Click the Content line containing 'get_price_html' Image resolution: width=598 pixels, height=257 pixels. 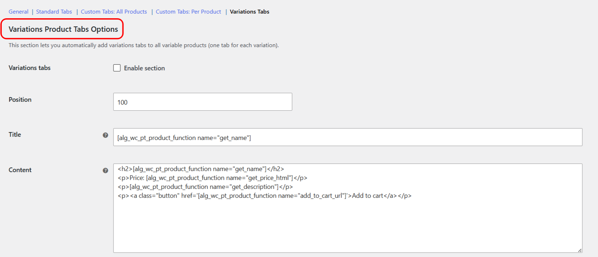[212, 178]
